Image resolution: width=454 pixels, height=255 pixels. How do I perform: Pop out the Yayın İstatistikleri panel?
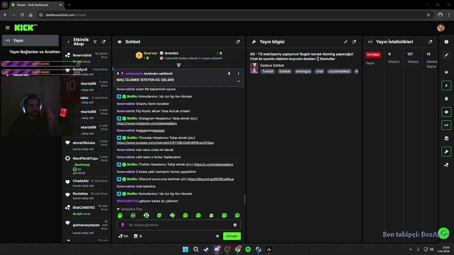click(x=430, y=42)
